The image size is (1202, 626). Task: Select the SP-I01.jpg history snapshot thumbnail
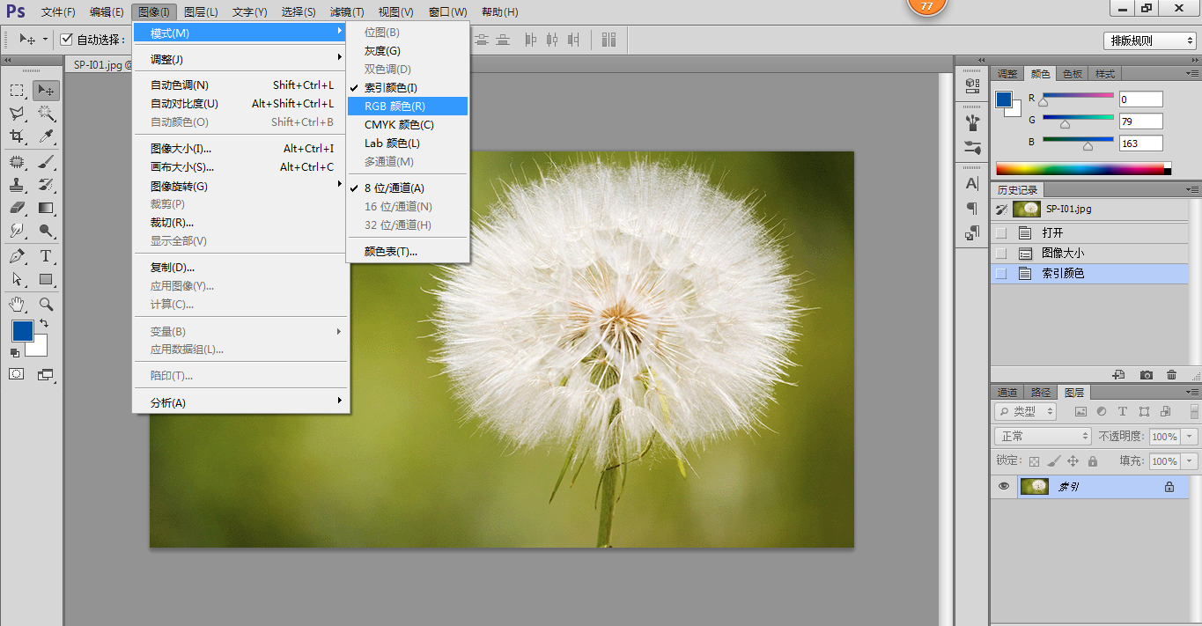click(x=1027, y=210)
